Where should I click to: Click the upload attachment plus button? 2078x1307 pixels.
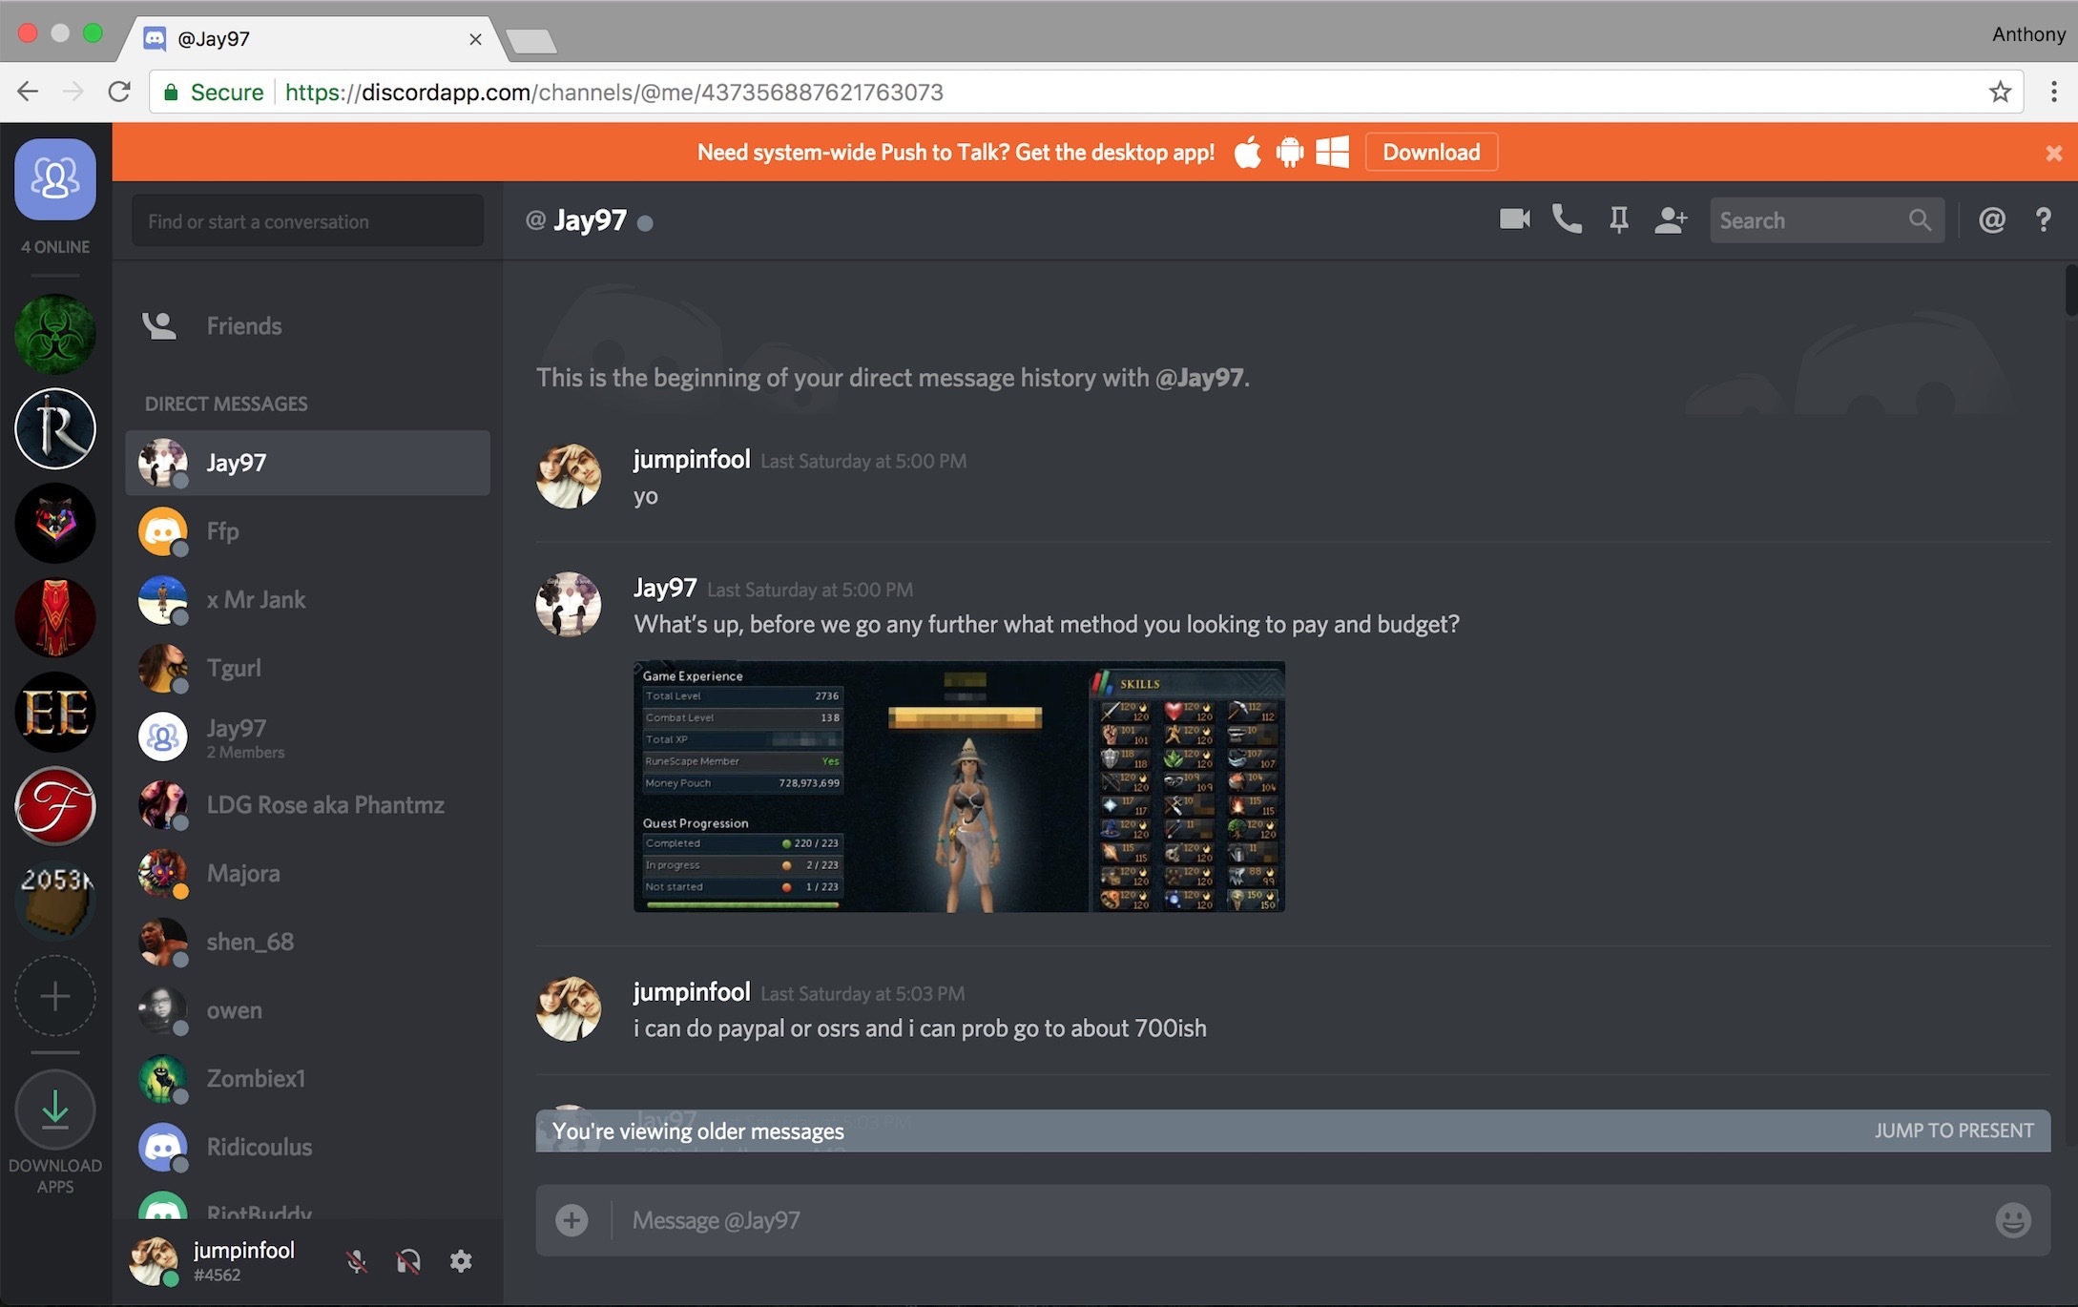pyautogui.click(x=571, y=1220)
